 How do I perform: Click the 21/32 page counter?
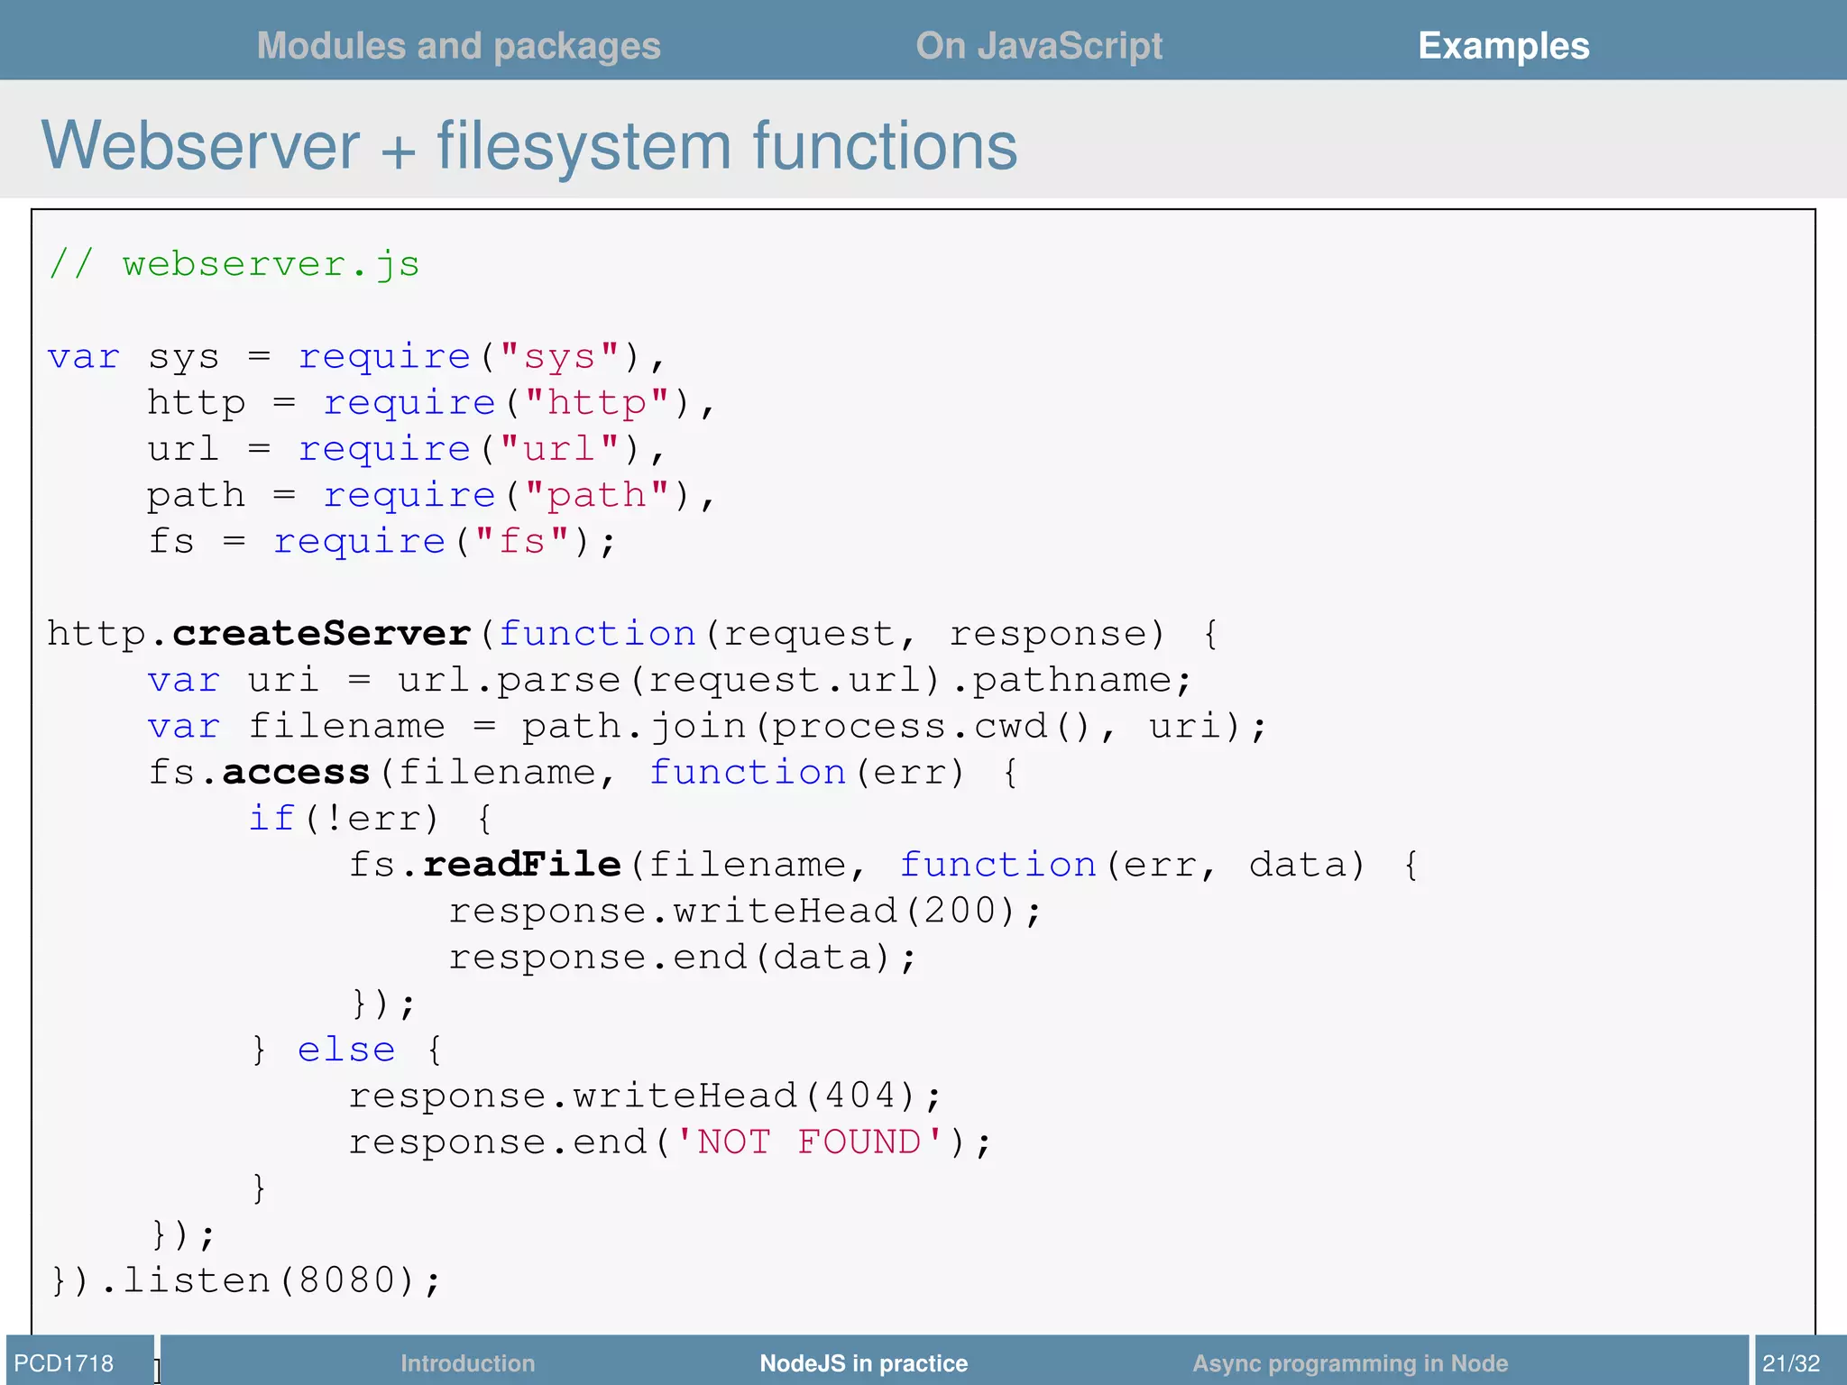1791,1362
